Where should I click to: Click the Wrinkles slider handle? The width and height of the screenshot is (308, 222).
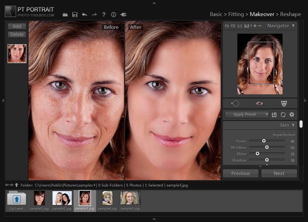coord(267,147)
